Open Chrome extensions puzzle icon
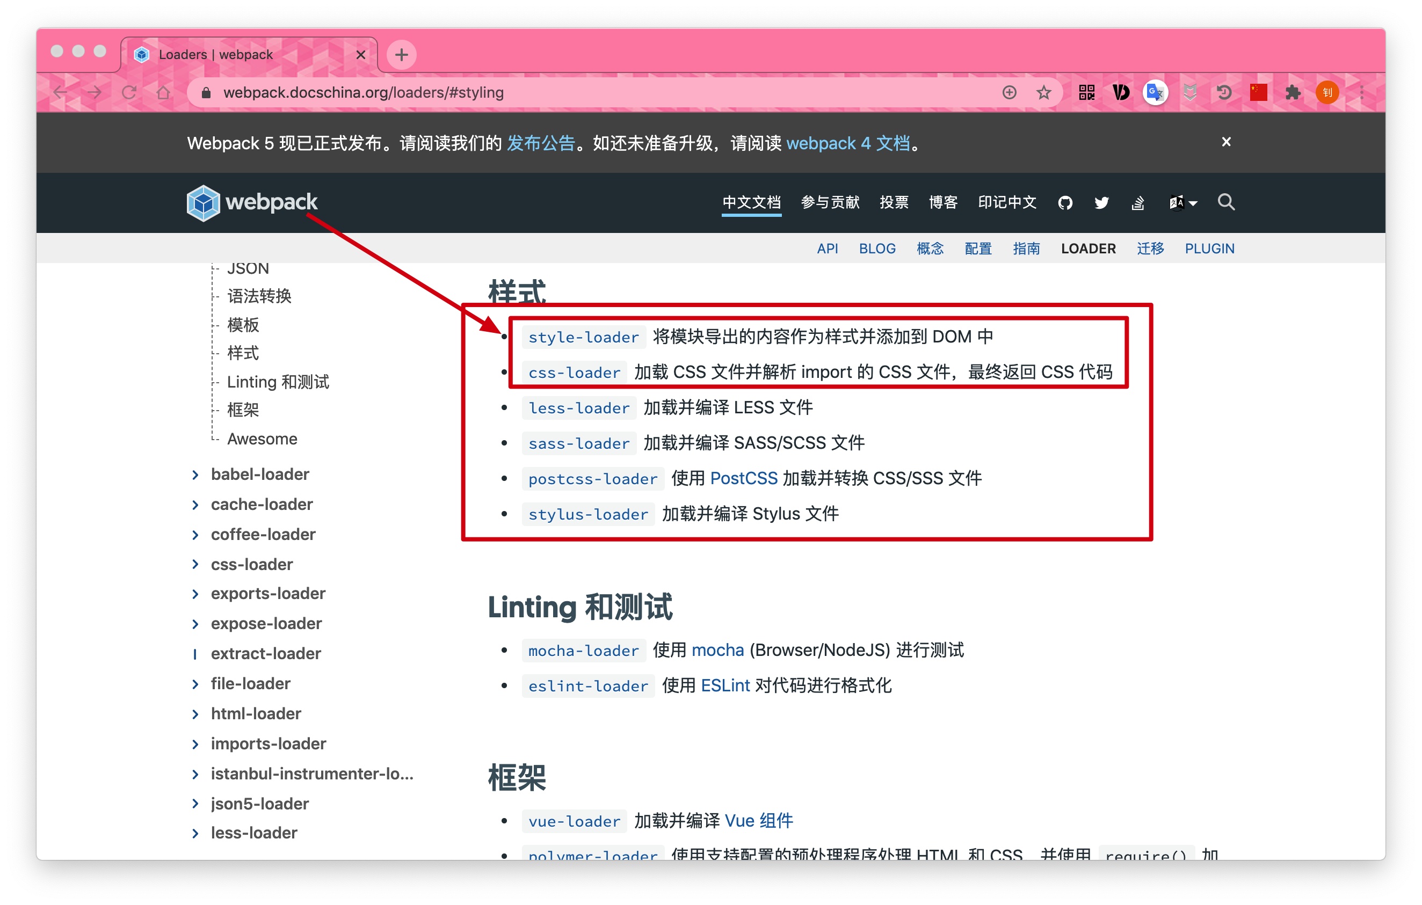 point(1293,92)
